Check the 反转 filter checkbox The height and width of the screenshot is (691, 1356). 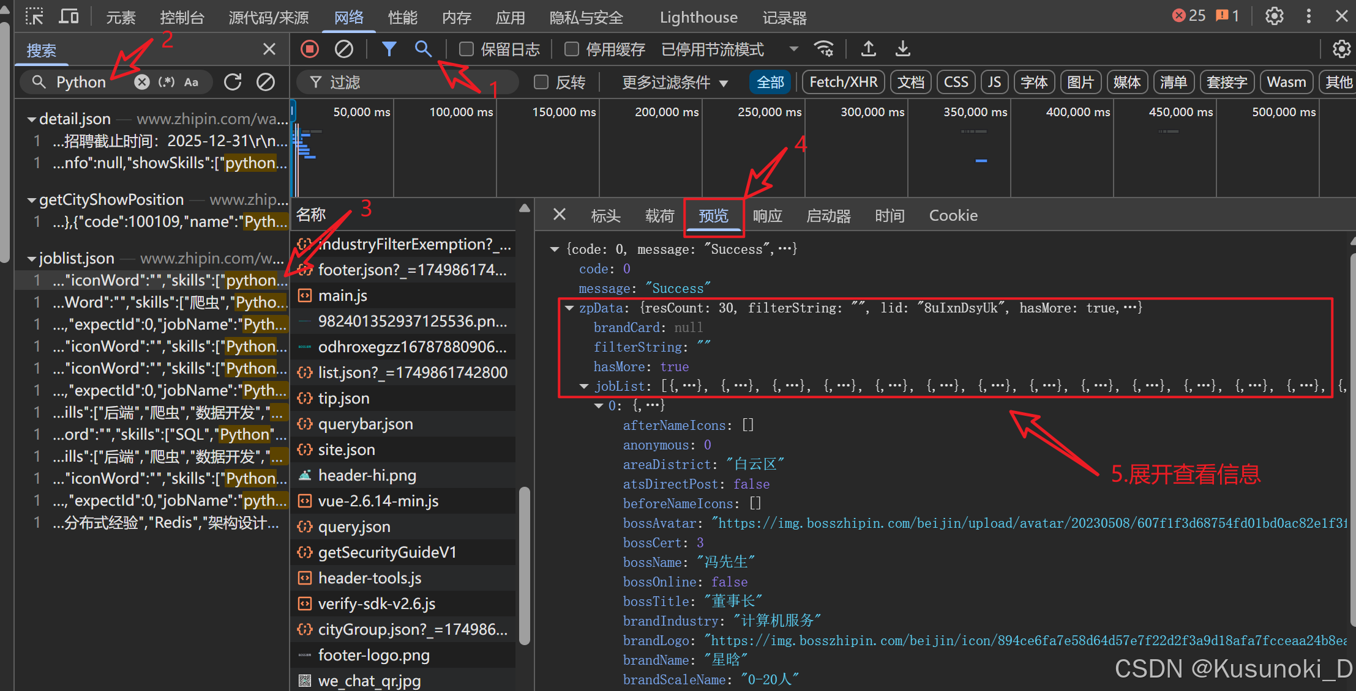pos(541,82)
